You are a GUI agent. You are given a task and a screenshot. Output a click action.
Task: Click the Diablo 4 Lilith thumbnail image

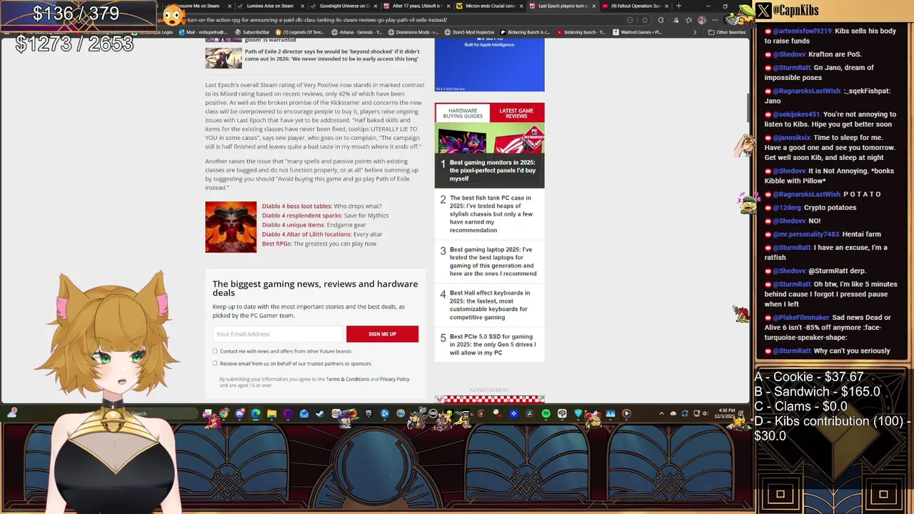pos(231,227)
